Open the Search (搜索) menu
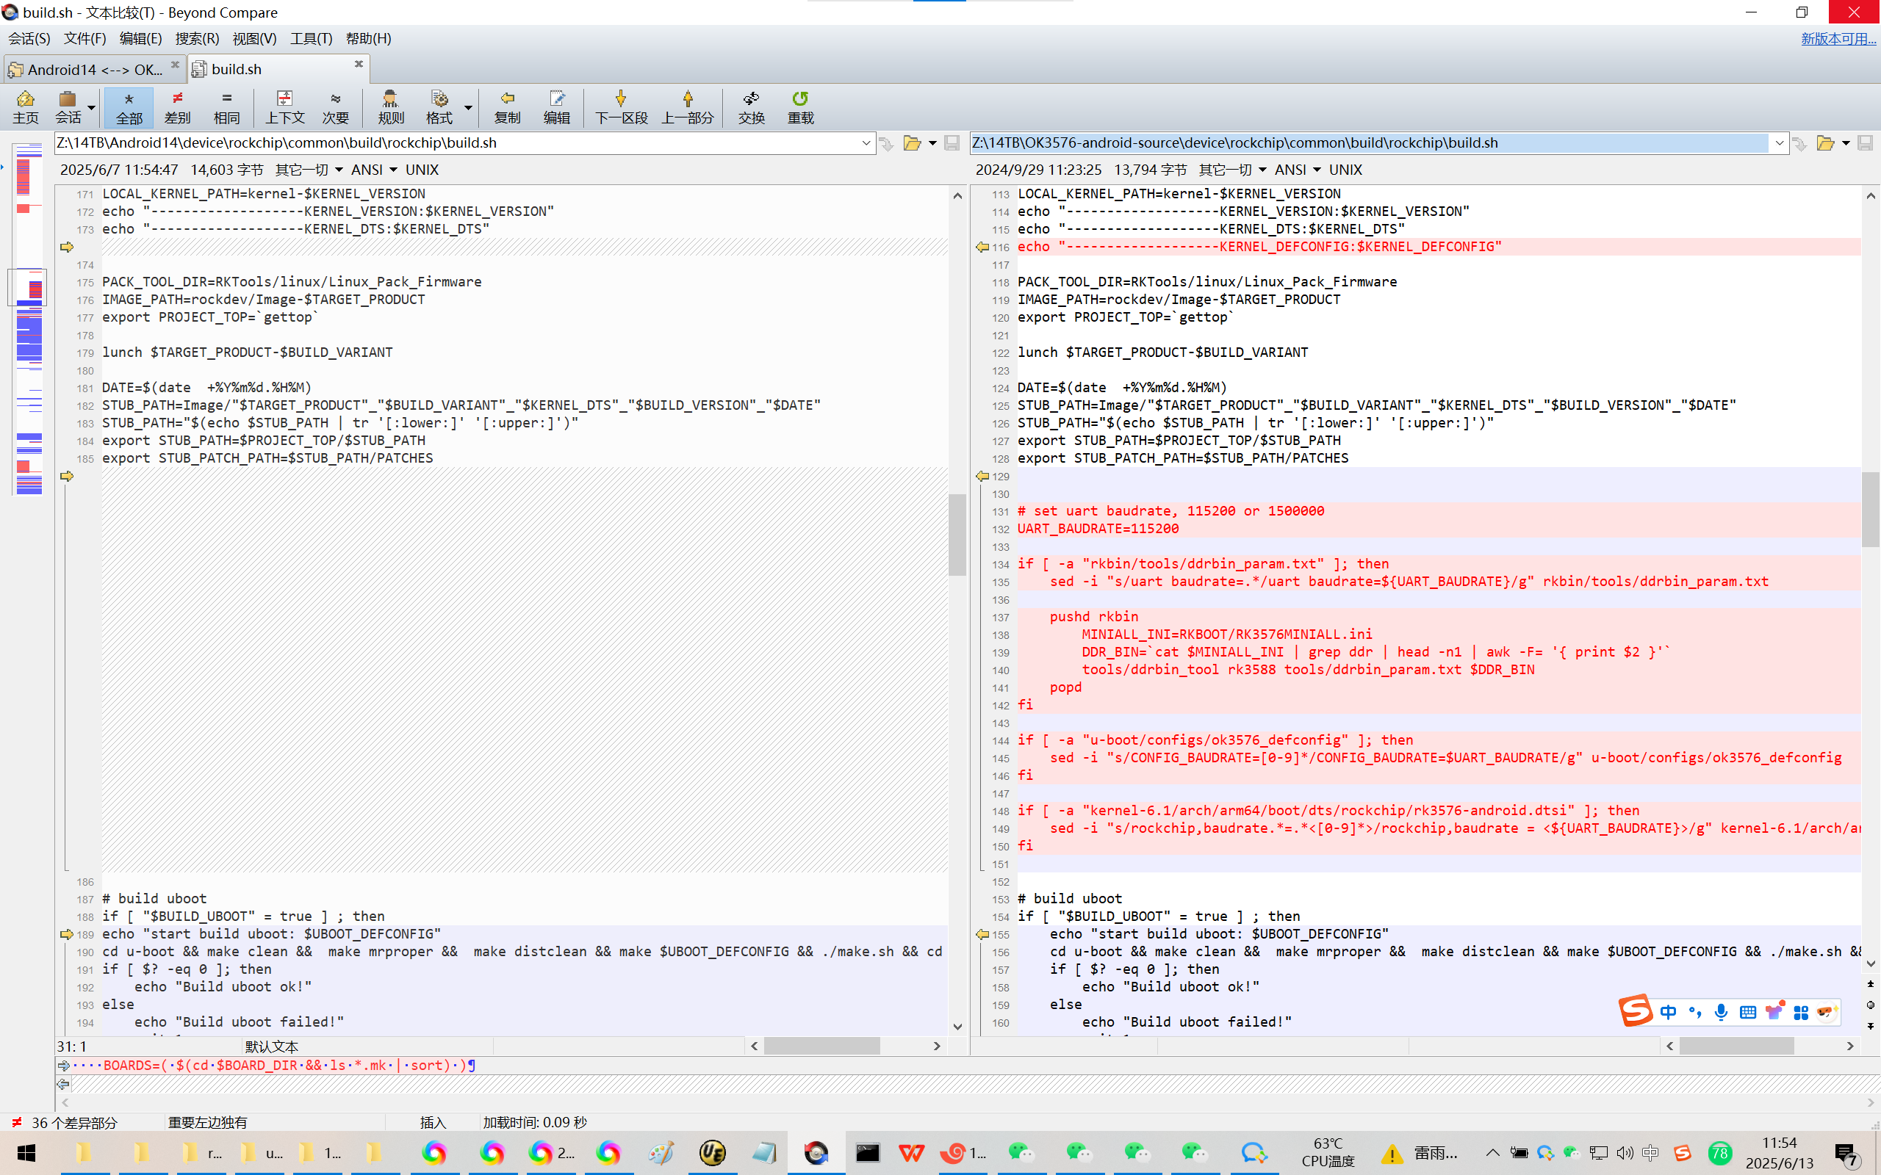This screenshot has height=1175, width=1881. point(197,38)
